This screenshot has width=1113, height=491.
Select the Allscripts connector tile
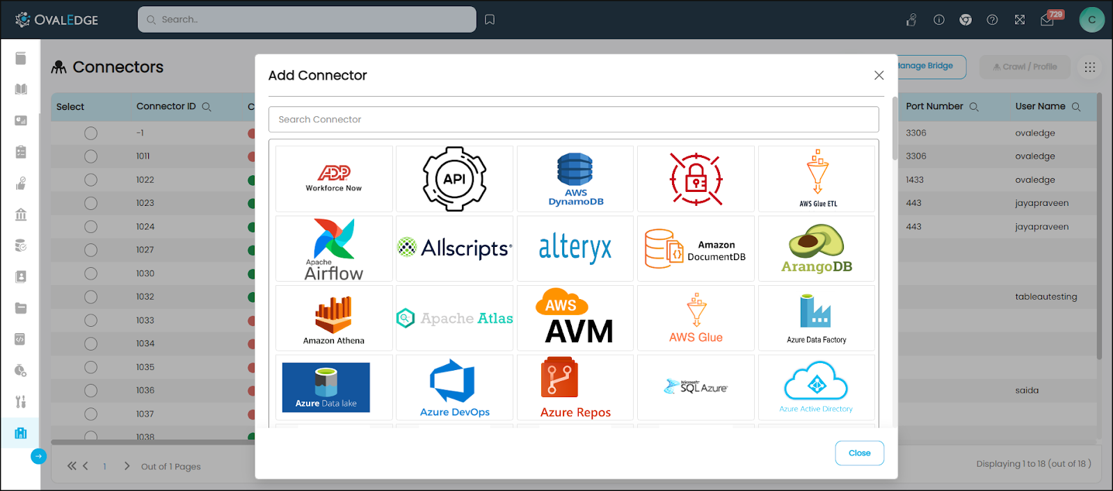pyautogui.click(x=454, y=248)
